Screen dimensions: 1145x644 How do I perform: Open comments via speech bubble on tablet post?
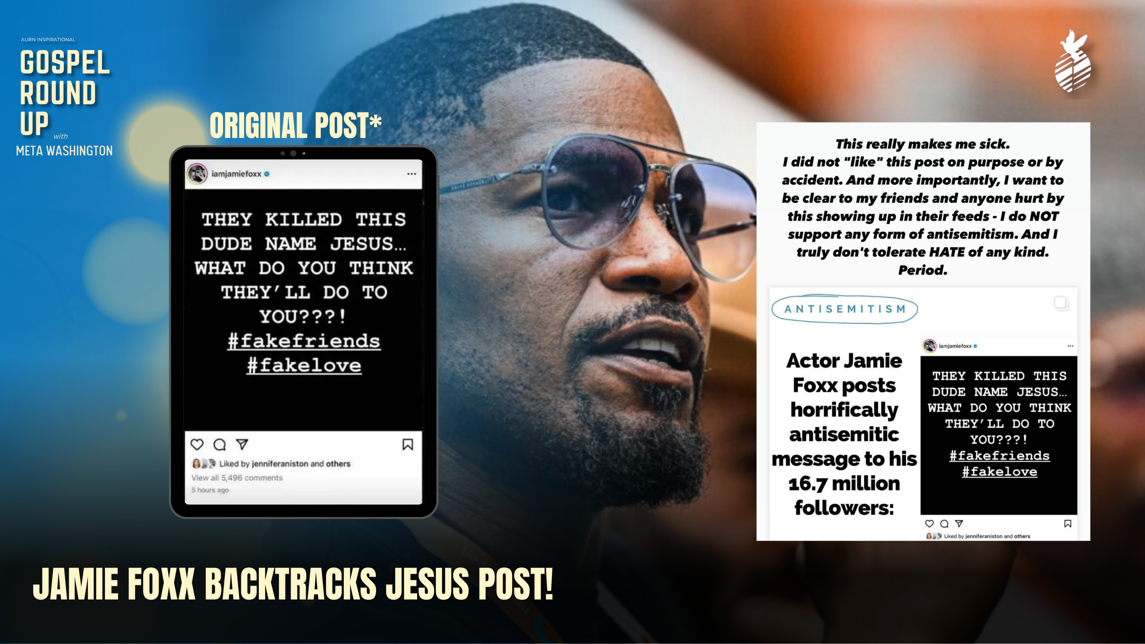coord(219,444)
